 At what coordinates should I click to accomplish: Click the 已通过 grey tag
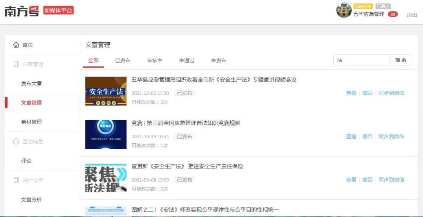click(383, 6)
